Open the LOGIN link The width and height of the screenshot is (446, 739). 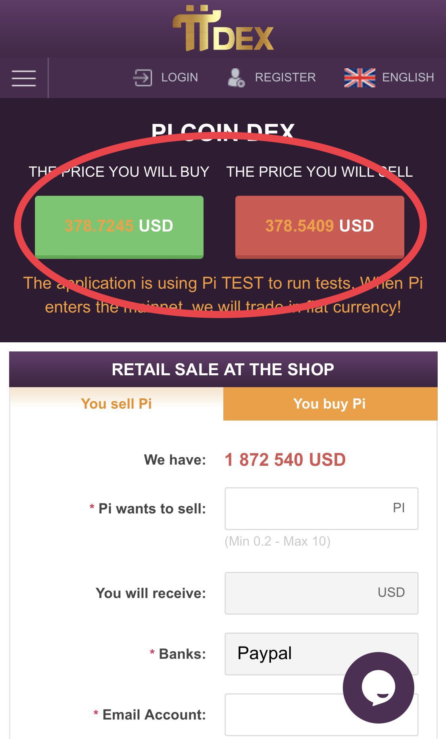pos(179,77)
